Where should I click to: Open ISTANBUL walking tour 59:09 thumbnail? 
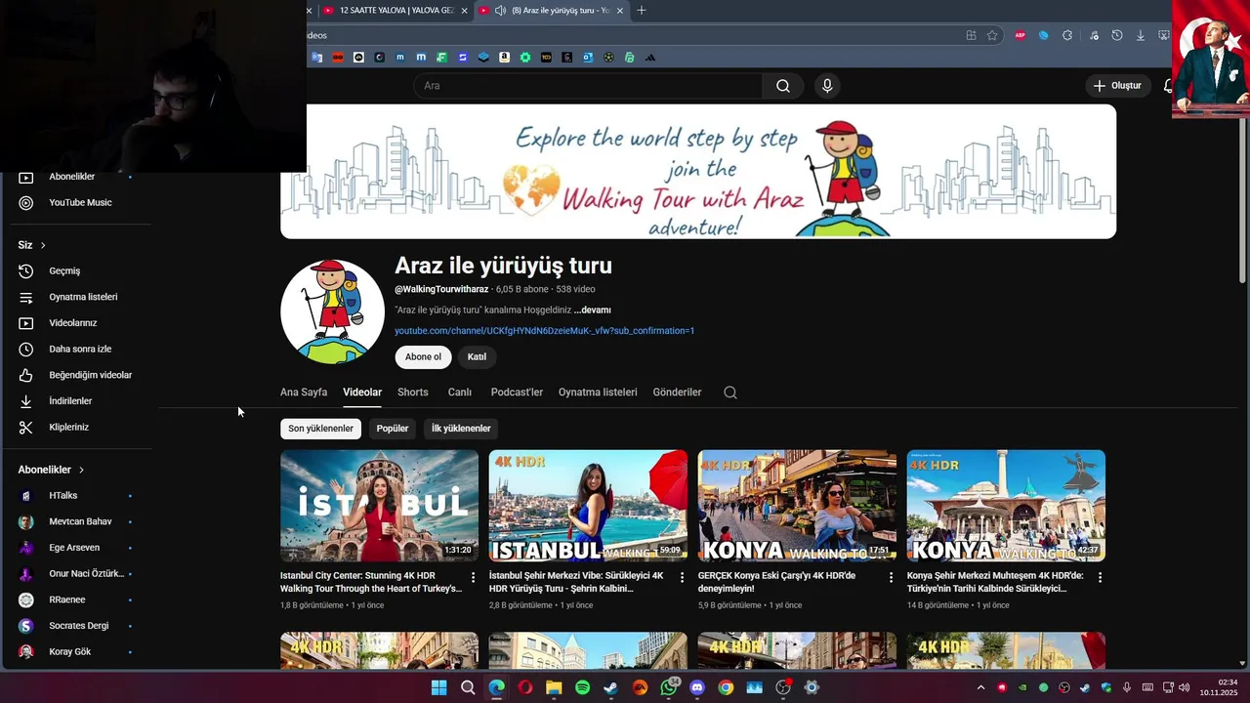(588, 506)
